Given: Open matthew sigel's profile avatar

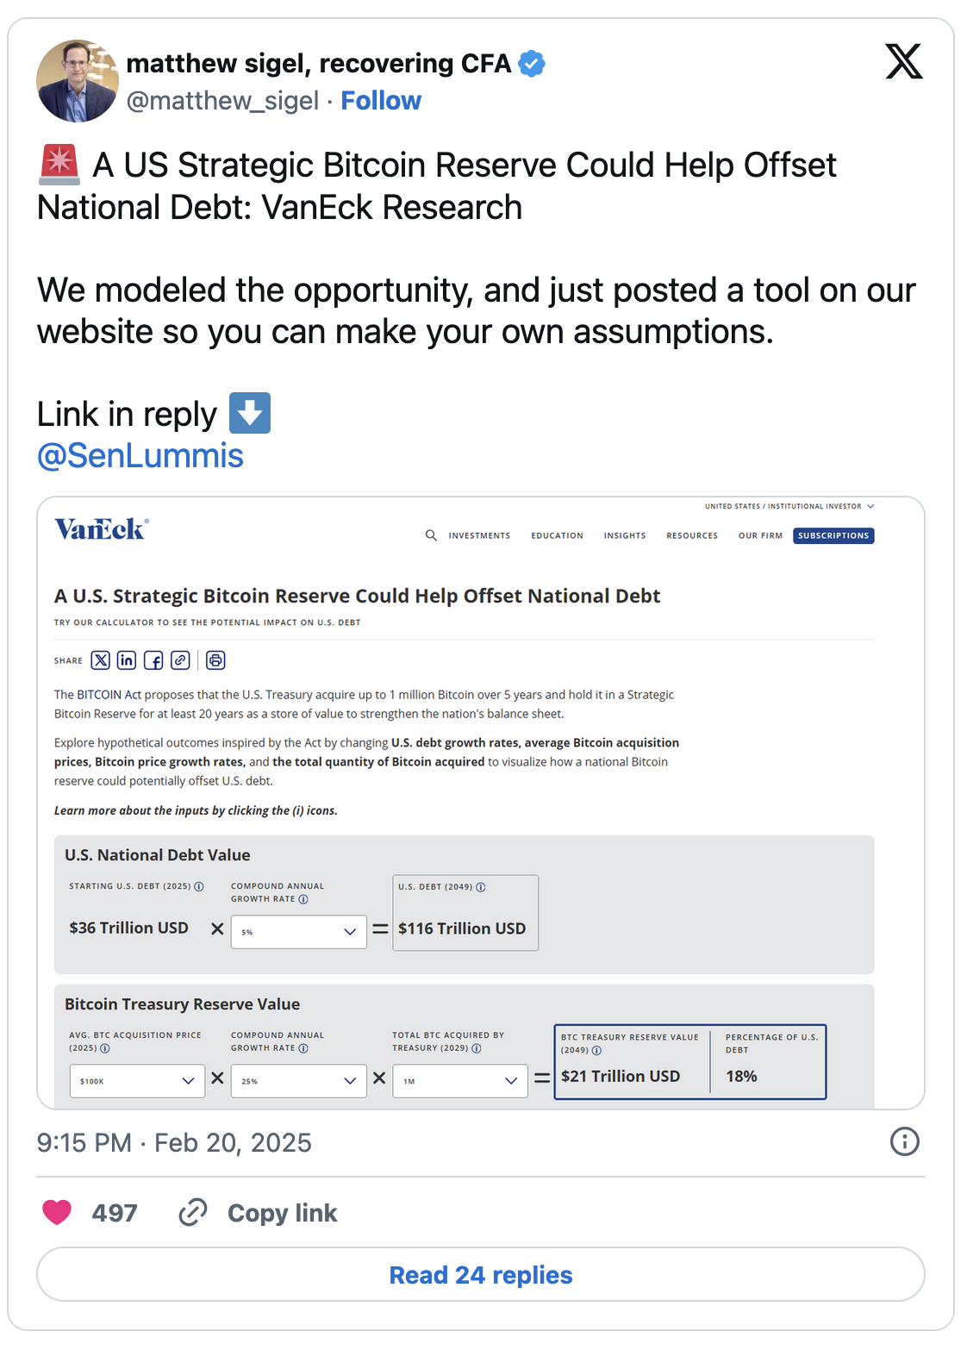Looking at the screenshot, I should (78, 80).
